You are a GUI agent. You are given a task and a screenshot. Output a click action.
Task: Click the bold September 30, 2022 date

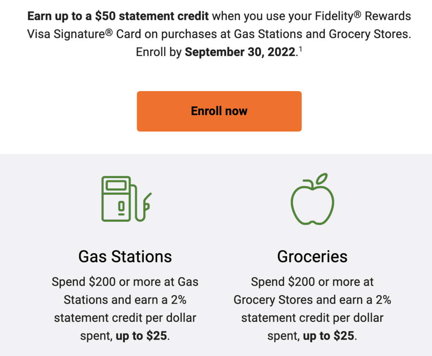tap(240, 52)
